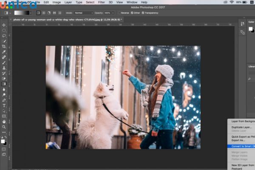Choose the Reflected Gradient style button
Viewport: 255px width, 170px height.
click(54, 13)
